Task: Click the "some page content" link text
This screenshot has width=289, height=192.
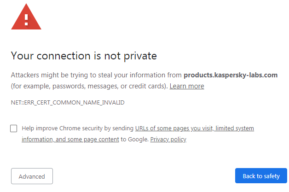Action: pyautogui.click(x=96, y=140)
